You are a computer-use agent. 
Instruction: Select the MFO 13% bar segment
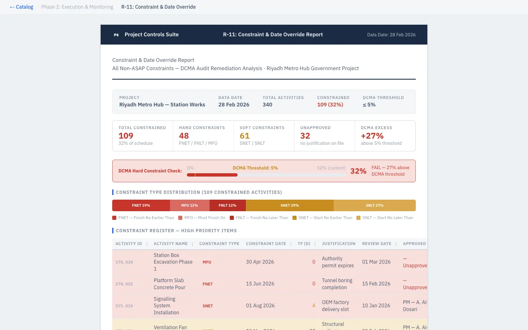(x=189, y=205)
